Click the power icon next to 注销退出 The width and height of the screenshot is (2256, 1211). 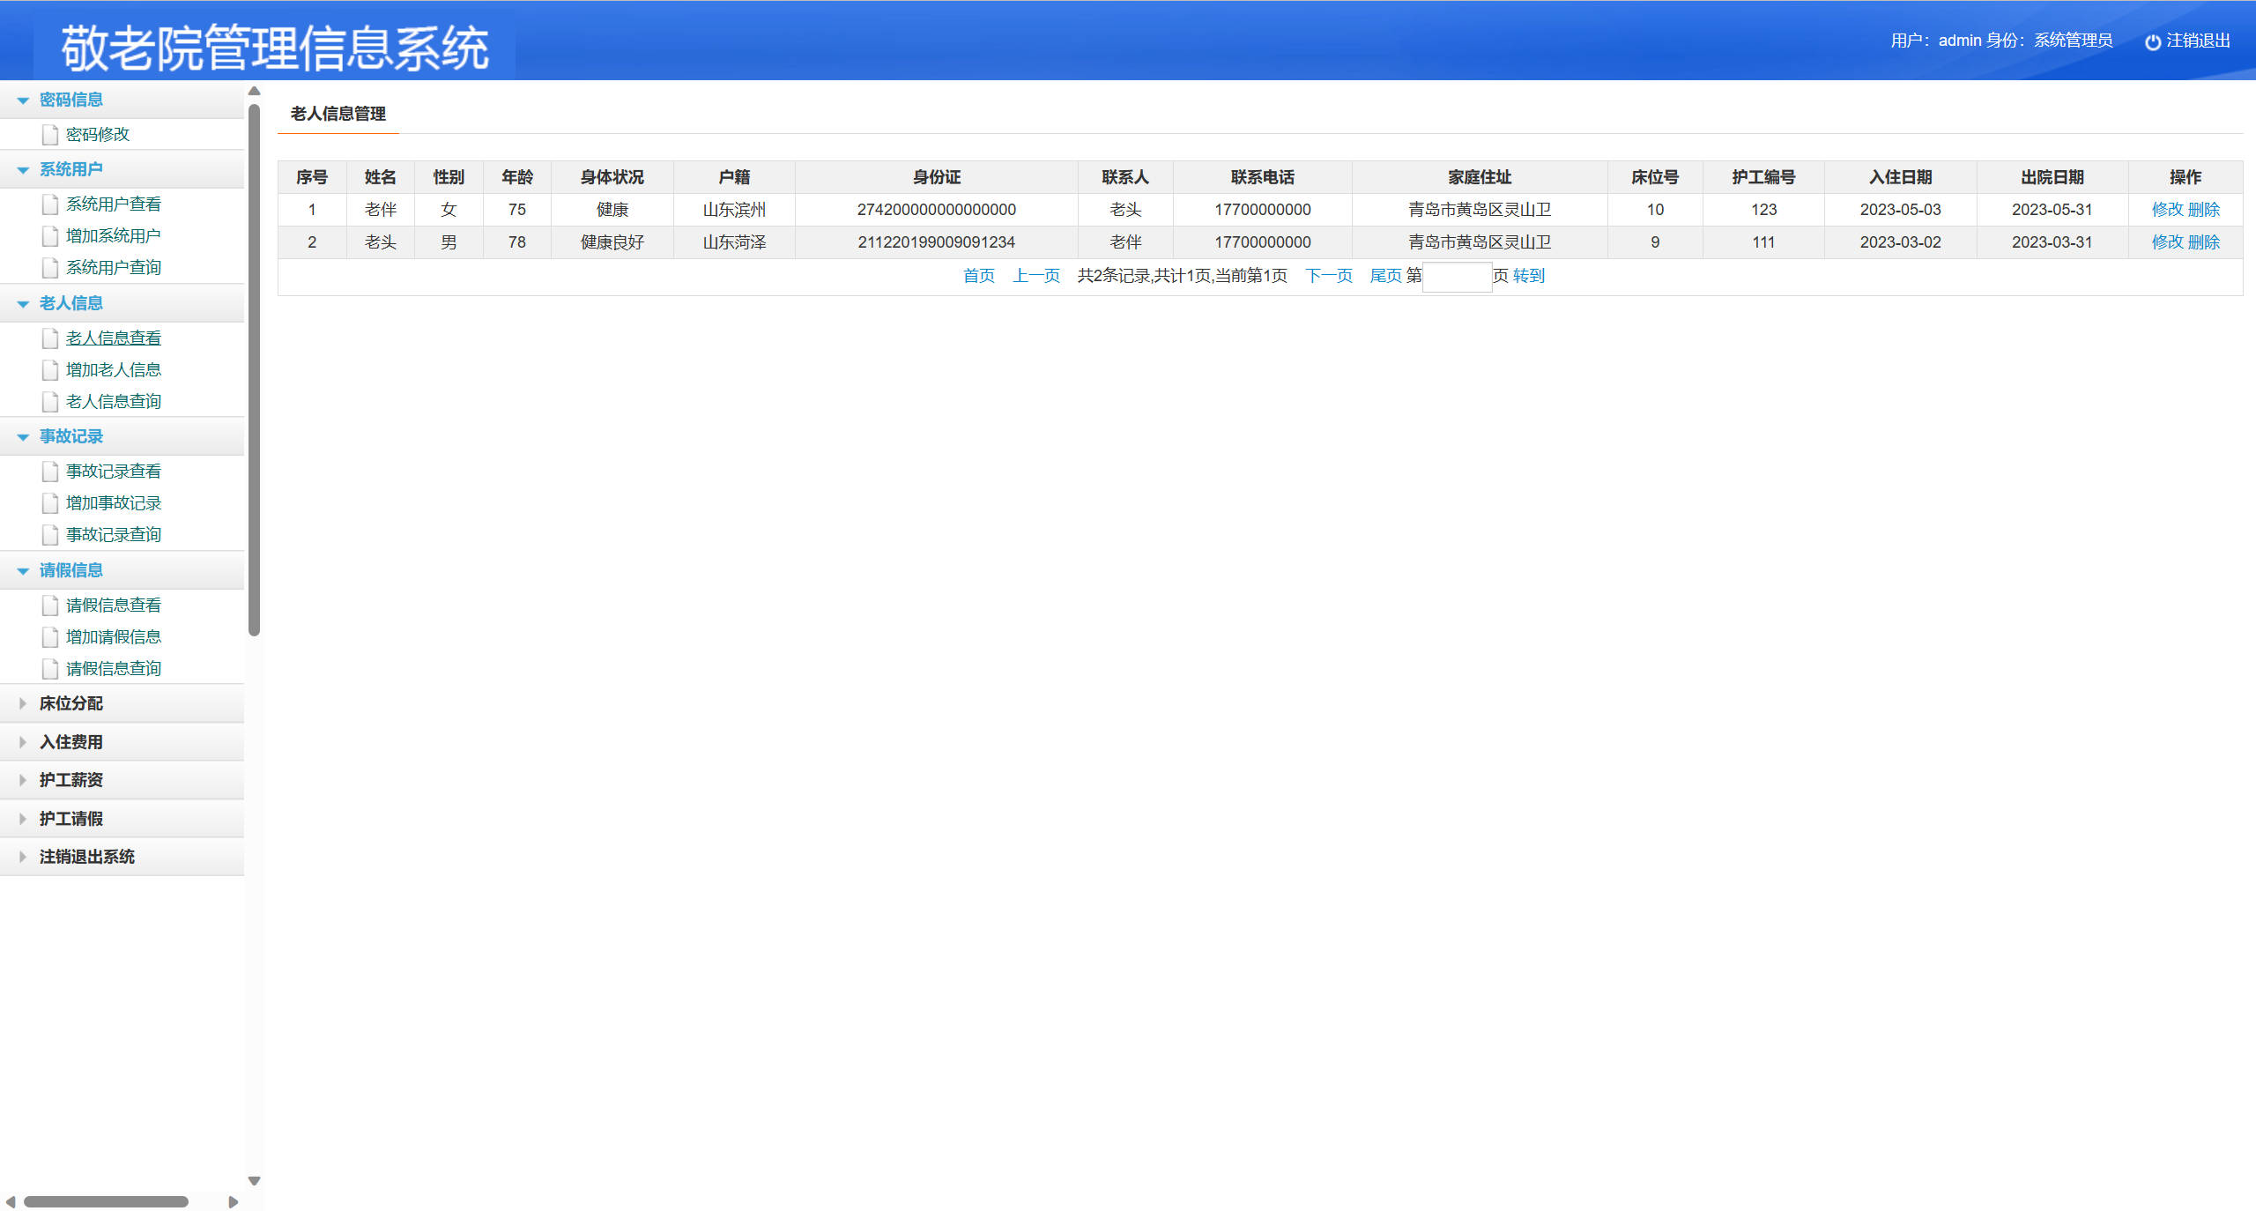point(2152,41)
